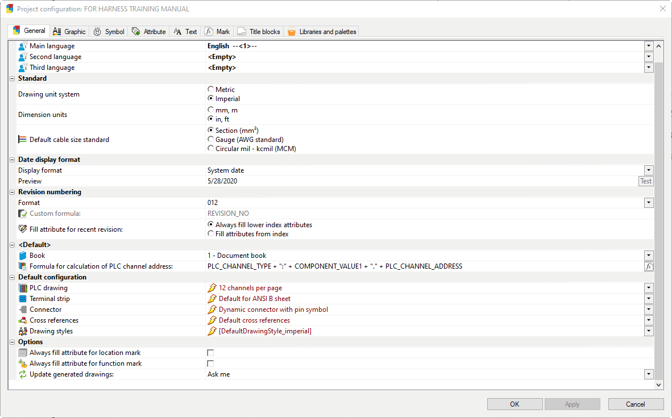Open formula editor for PLC channel address

[648, 266]
